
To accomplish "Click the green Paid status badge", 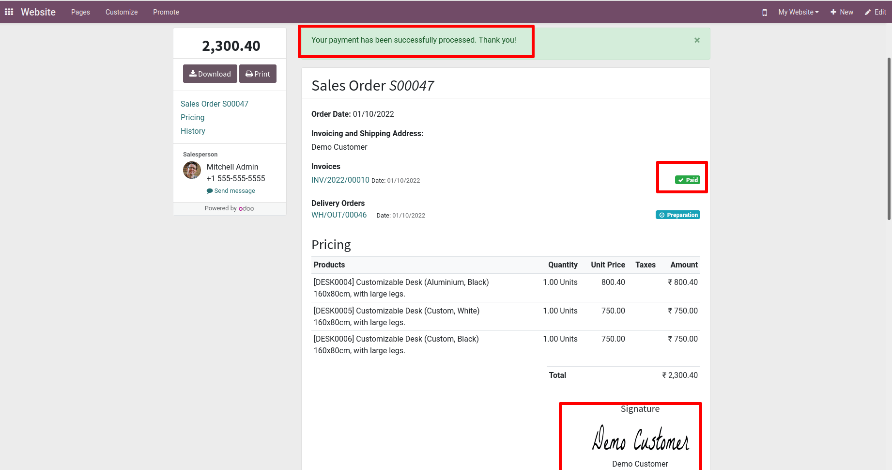I will click(687, 180).
